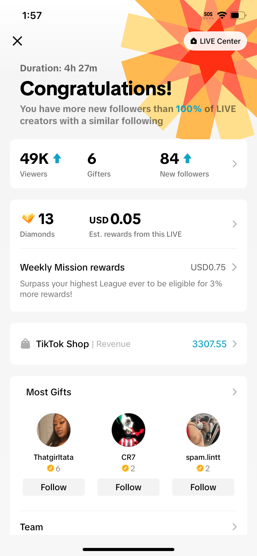Close the LIVE summary with X icon
257x556 pixels.
click(x=17, y=41)
